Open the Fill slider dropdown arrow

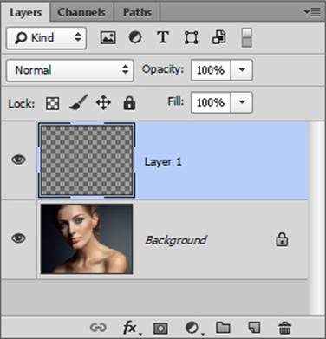click(242, 102)
